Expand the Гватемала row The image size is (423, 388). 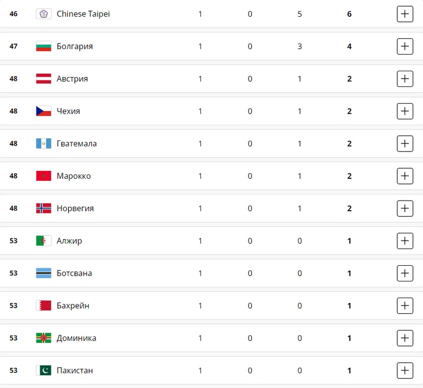click(x=405, y=143)
